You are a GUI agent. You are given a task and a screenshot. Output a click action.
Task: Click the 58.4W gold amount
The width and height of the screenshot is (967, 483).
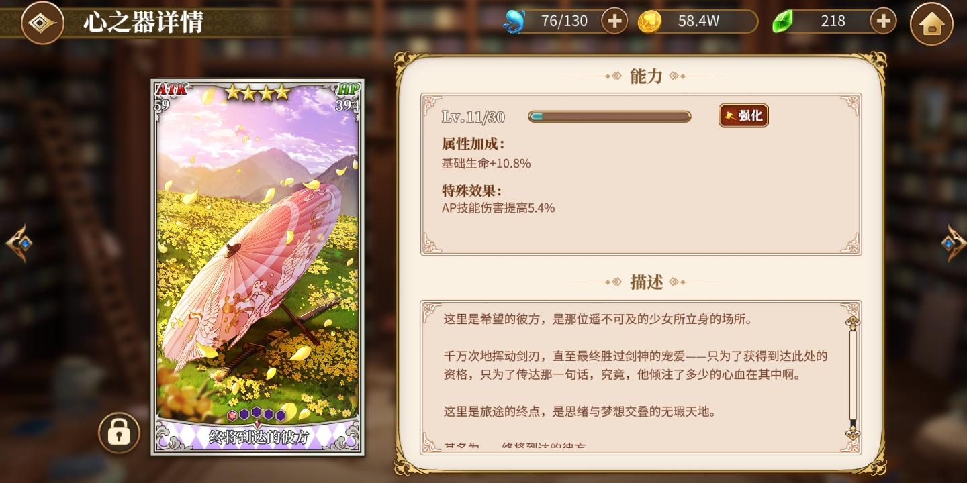pyautogui.click(x=698, y=21)
